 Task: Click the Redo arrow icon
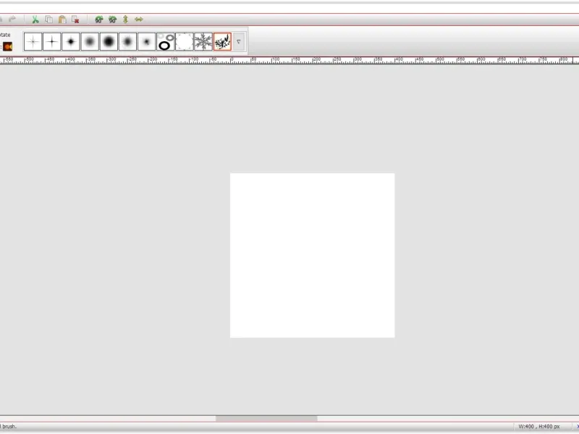pyautogui.click(x=12, y=19)
